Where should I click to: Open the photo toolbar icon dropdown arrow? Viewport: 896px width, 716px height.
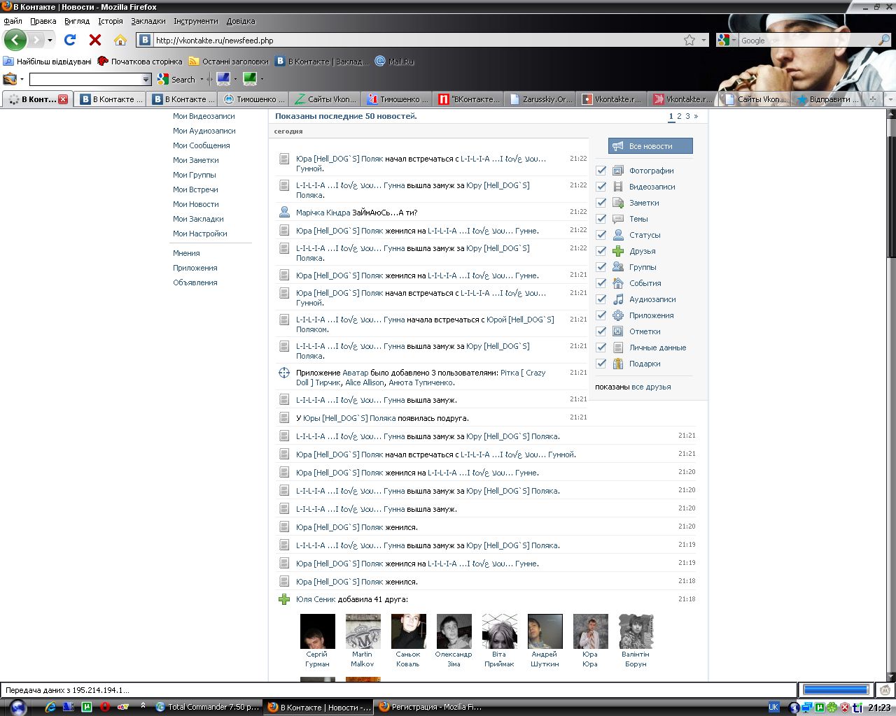coord(22,79)
